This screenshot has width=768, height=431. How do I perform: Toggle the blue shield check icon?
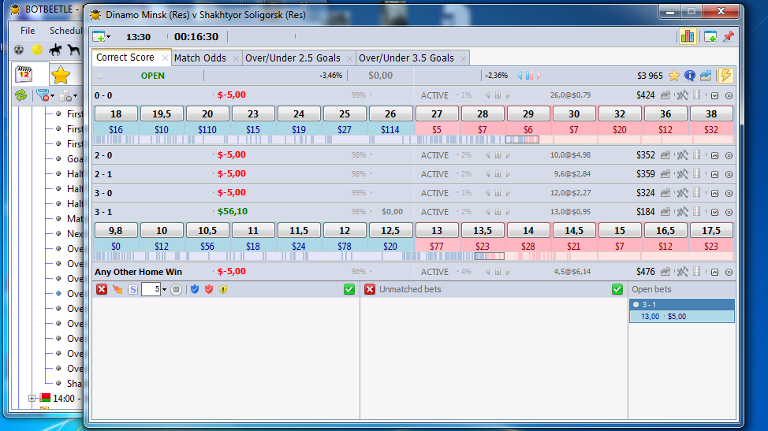pyautogui.click(x=195, y=289)
